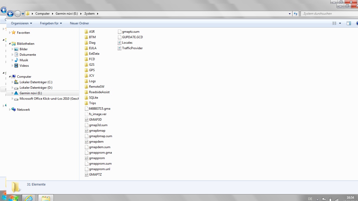This screenshot has height=201, width=358.
Task: Select the gmapprom.gma file
Action: pos(99,153)
